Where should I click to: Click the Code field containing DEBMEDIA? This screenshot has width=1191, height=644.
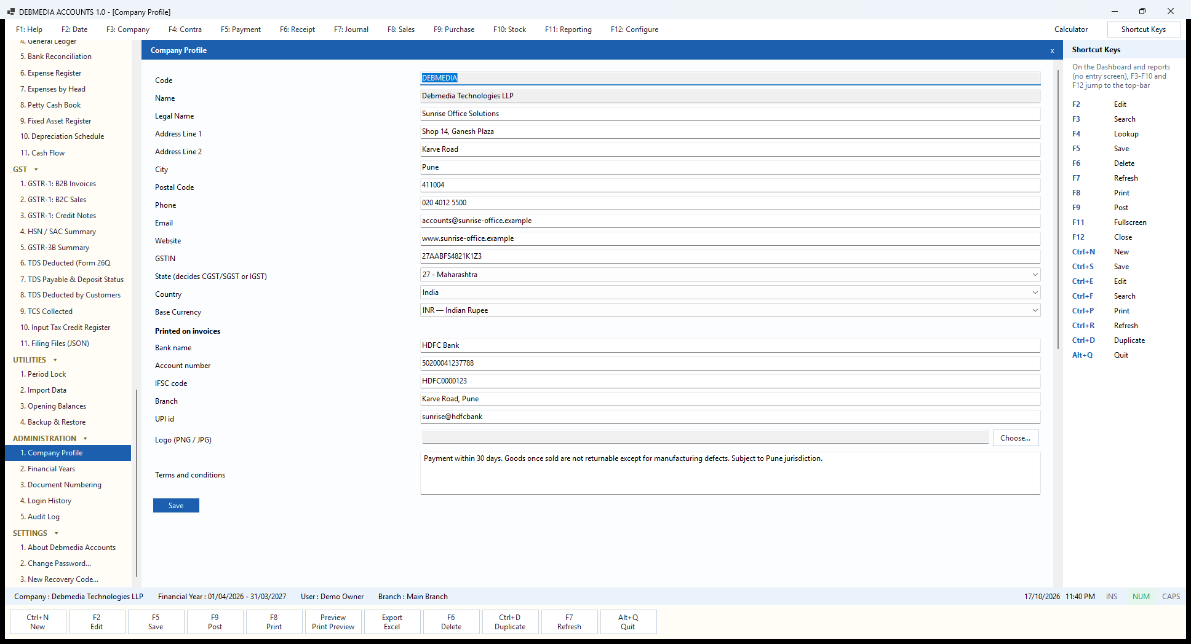coord(730,78)
